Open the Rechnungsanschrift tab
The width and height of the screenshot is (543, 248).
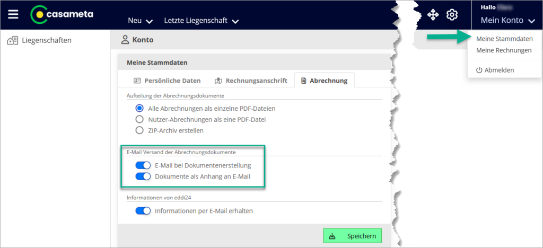(251, 81)
